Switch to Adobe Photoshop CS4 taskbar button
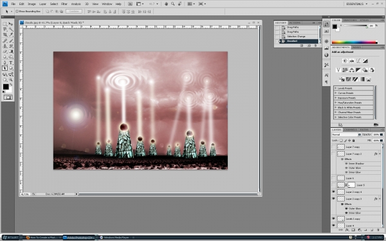 point(79,238)
